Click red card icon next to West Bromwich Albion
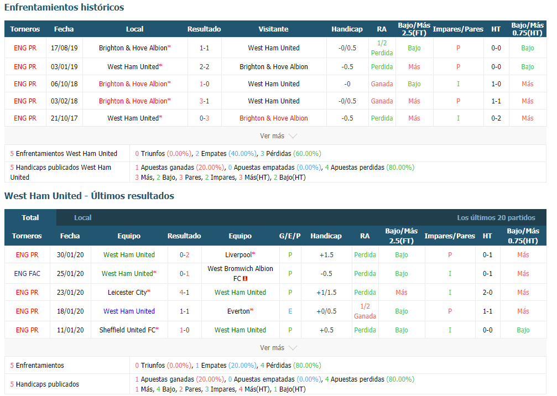The width and height of the screenshot is (557, 396). 245,279
